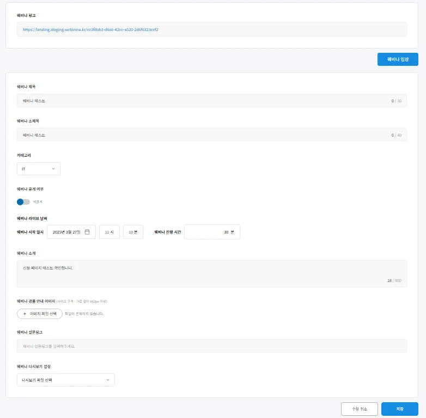Select the start hour field showing 11 시
The width and height of the screenshot is (426, 418).
click(109, 232)
